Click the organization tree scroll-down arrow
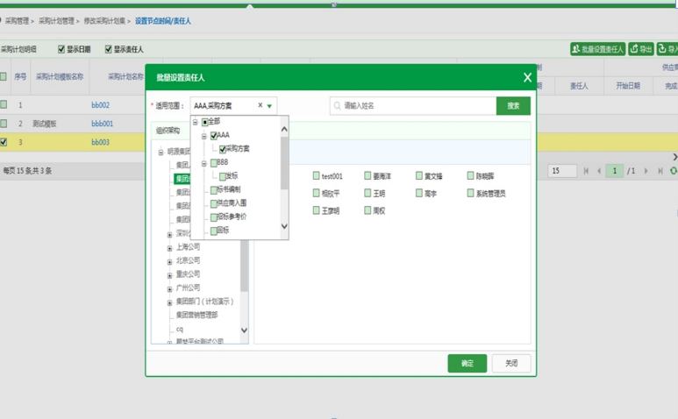Screen dimensions: 678x419 [244, 330]
